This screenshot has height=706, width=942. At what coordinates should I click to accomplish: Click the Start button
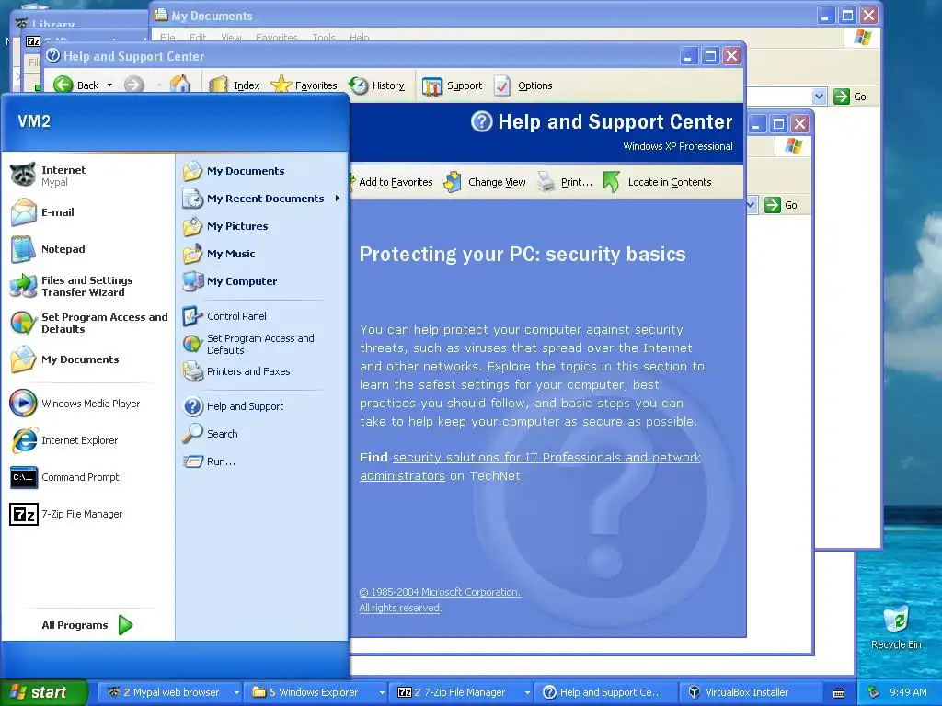[44, 692]
